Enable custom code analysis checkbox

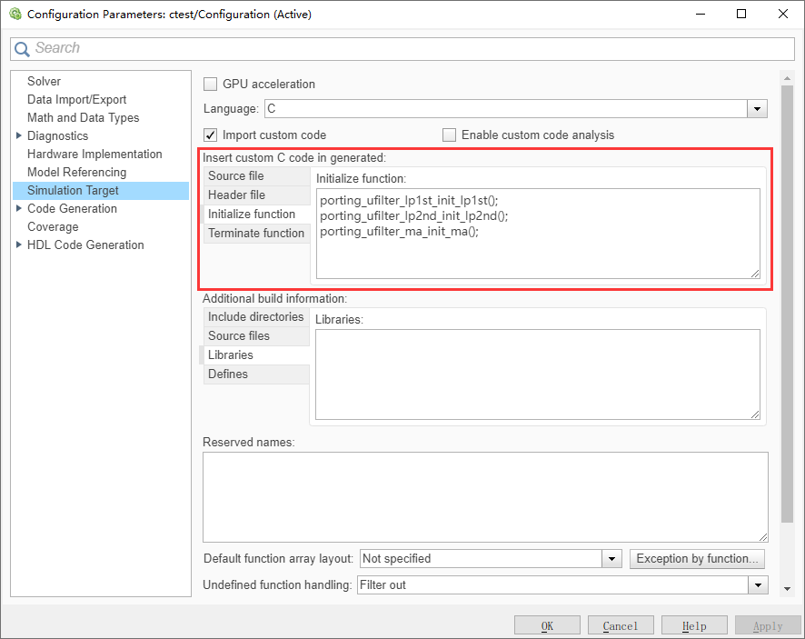coord(449,135)
